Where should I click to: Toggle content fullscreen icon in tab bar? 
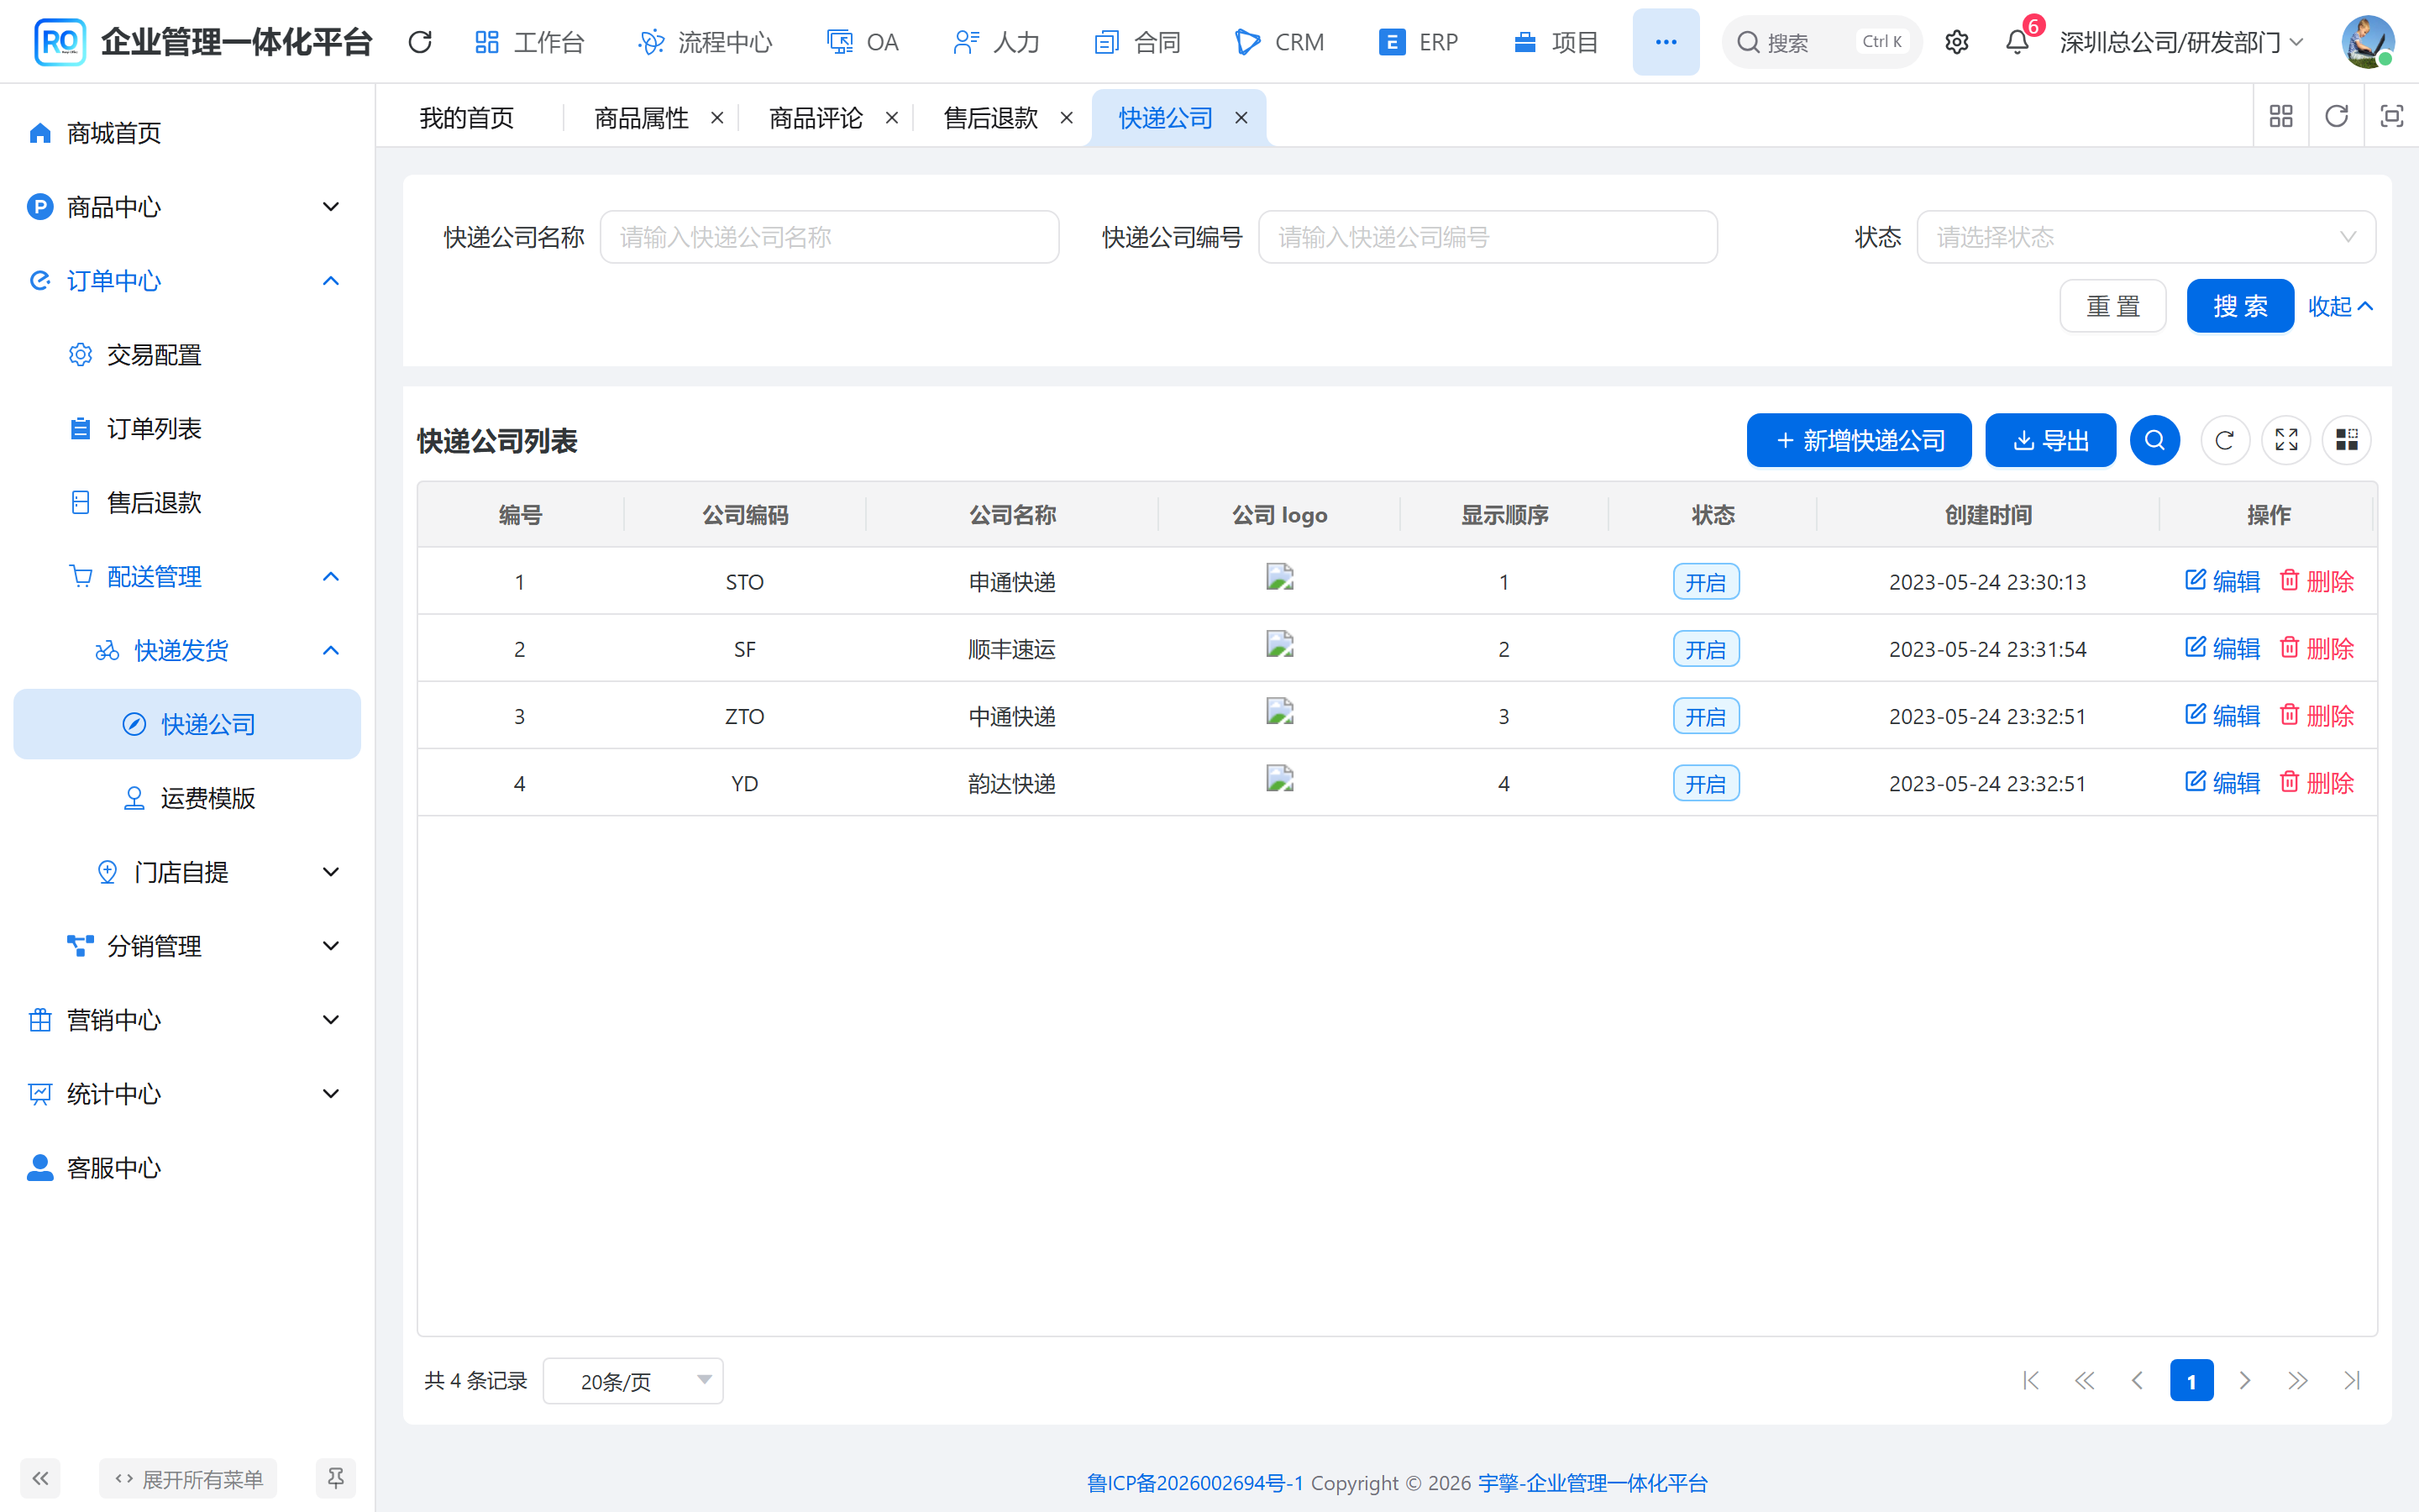[x=2391, y=117]
